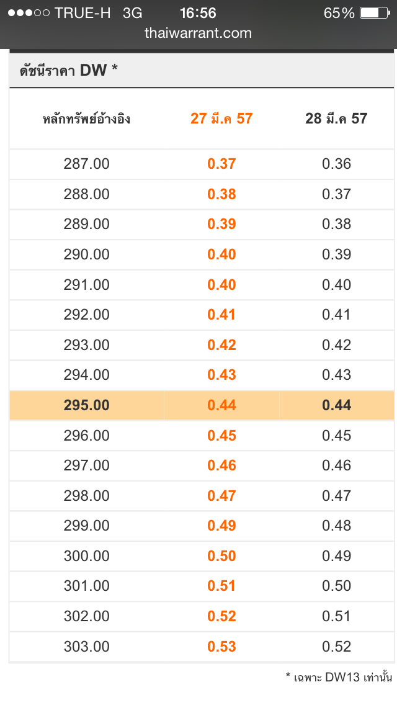The height and width of the screenshot is (705, 397).
Task: Select the 27 มี.ค 57 column header
Action: pos(221,119)
